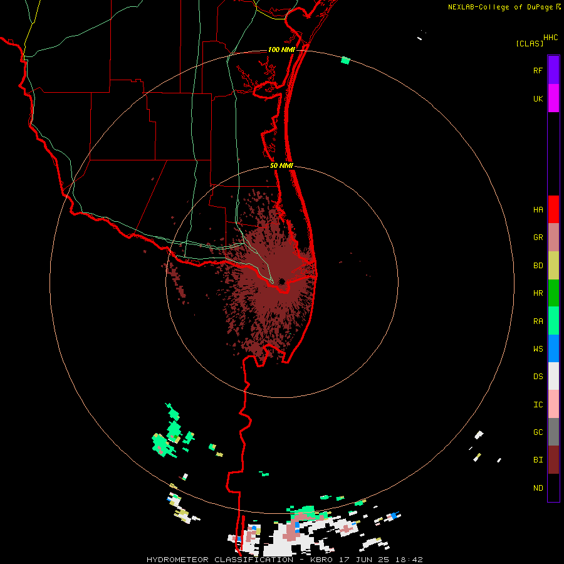The width and height of the screenshot is (564, 564).
Task: Click the IC legend label
Action: (538, 405)
